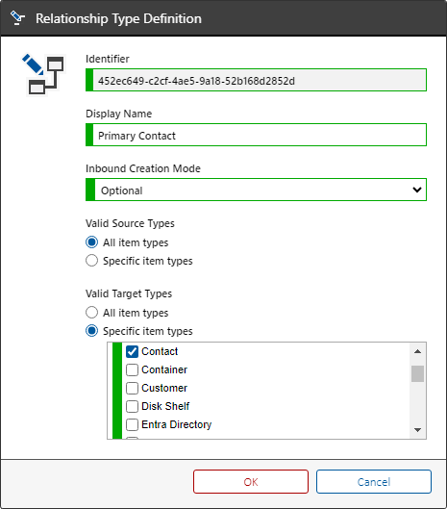Screen dimensions: 447x509
Task: Click the title bar pencil icon
Action: pos(17,18)
